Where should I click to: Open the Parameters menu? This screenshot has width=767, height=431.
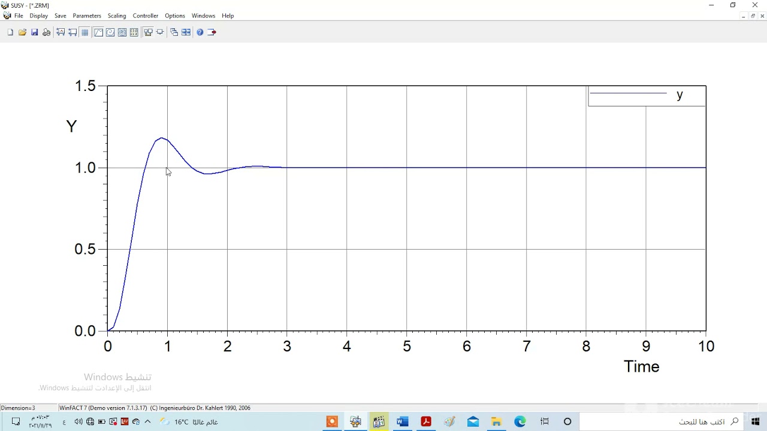(x=87, y=16)
